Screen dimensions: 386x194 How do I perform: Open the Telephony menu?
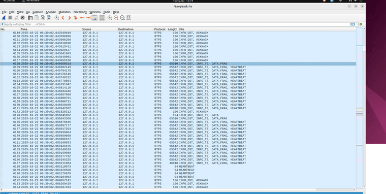tap(80, 12)
